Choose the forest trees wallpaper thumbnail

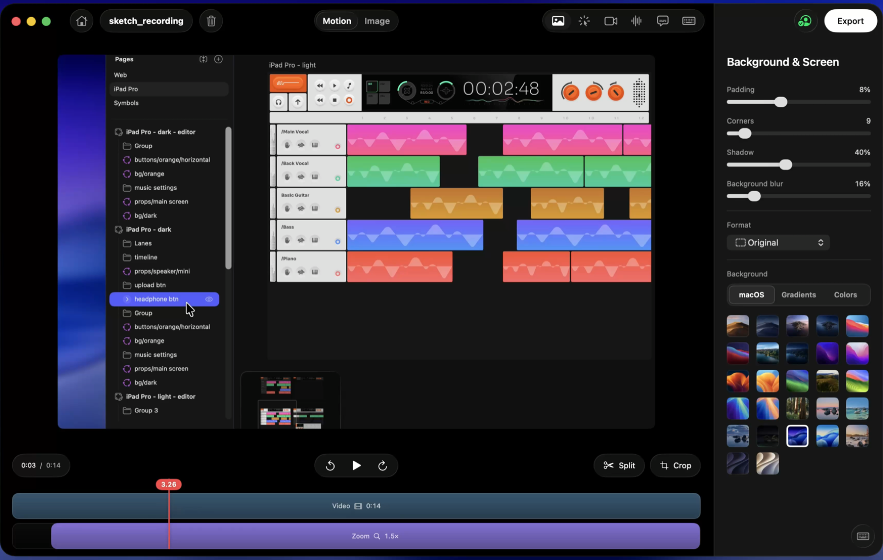(x=797, y=408)
